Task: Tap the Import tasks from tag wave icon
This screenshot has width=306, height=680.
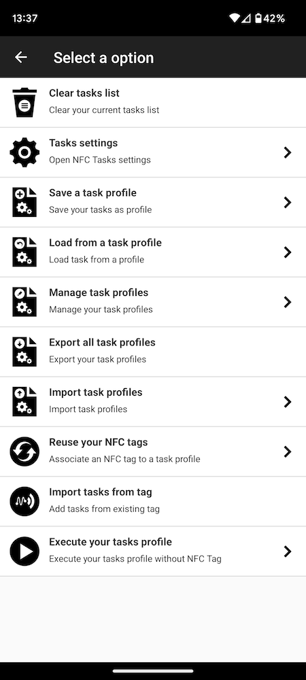Action: [24, 501]
